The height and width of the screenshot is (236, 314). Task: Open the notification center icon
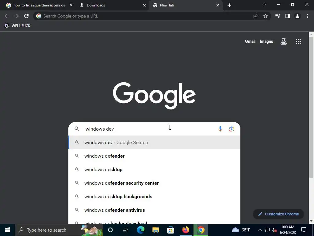coord(304,230)
